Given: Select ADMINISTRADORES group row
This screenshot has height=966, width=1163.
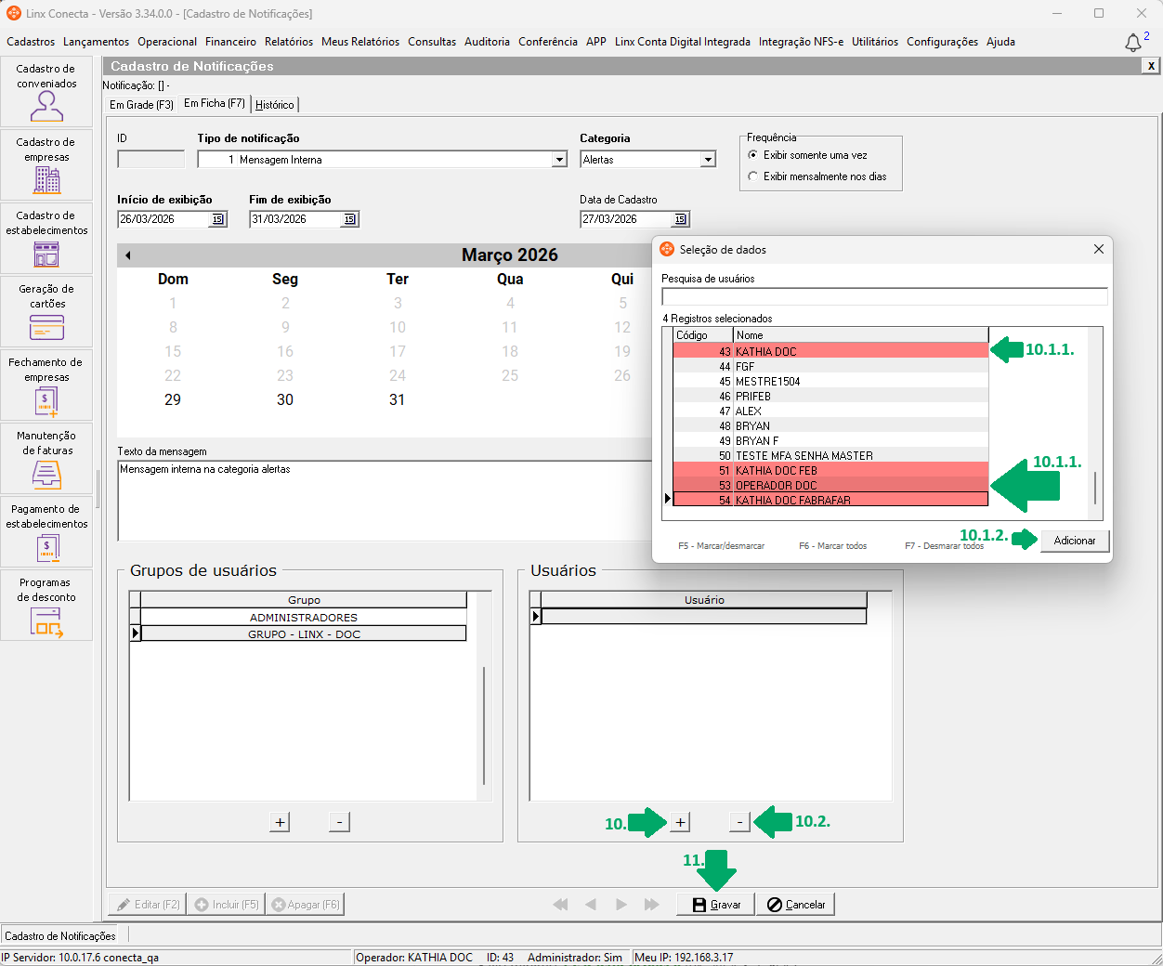Looking at the screenshot, I should (x=304, y=618).
